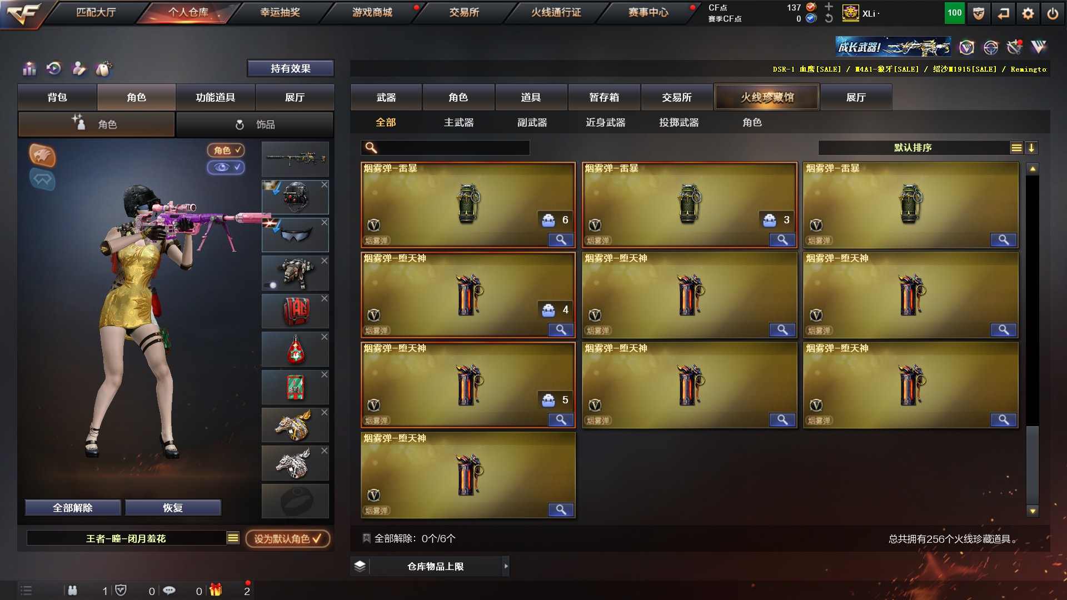Click the chat bubble icon in bottom bar
This screenshot has height=600, width=1067.
pyautogui.click(x=169, y=591)
